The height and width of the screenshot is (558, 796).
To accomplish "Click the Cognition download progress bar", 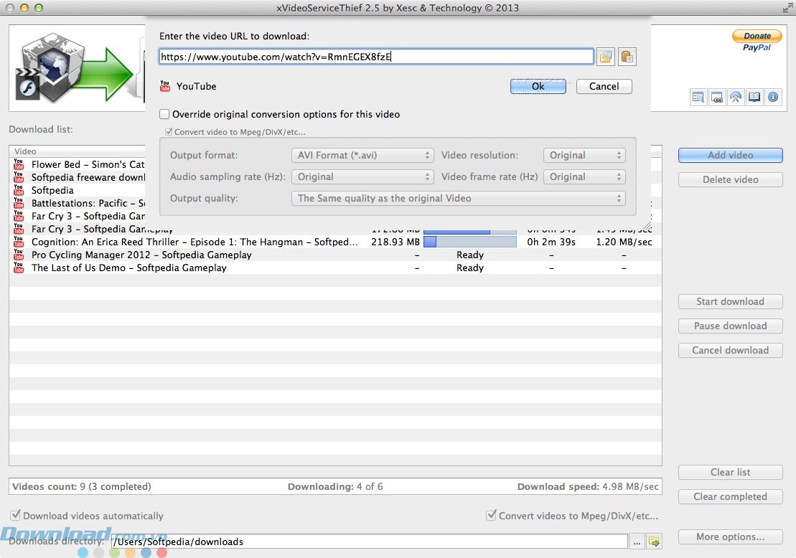I will click(470, 242).
